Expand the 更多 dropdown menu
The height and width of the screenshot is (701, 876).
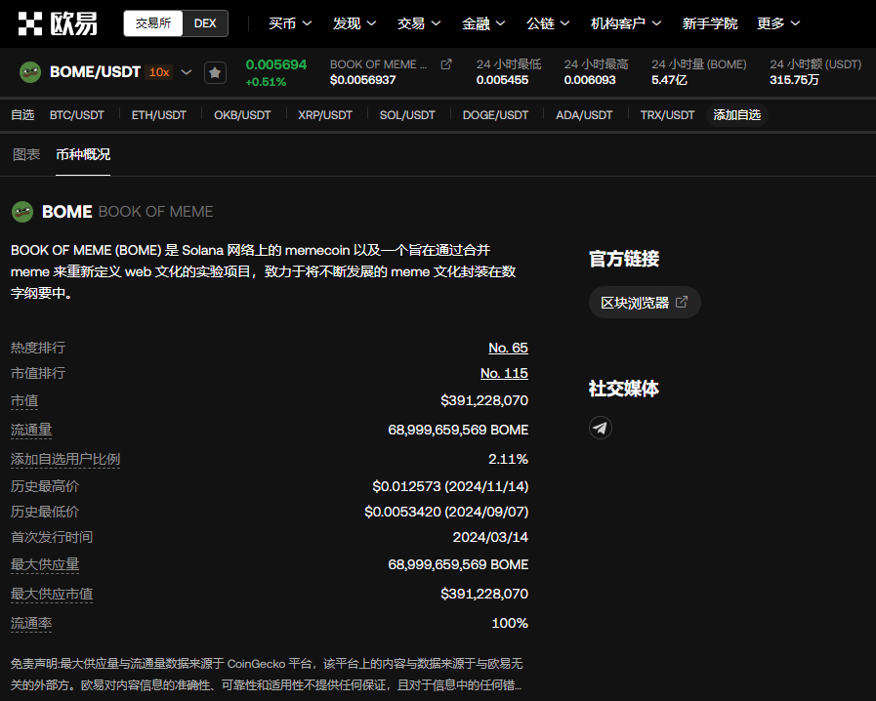(x=778, y=23)
